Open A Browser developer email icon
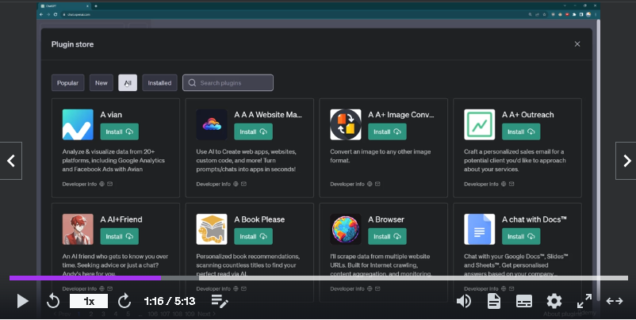 point(377,289)
